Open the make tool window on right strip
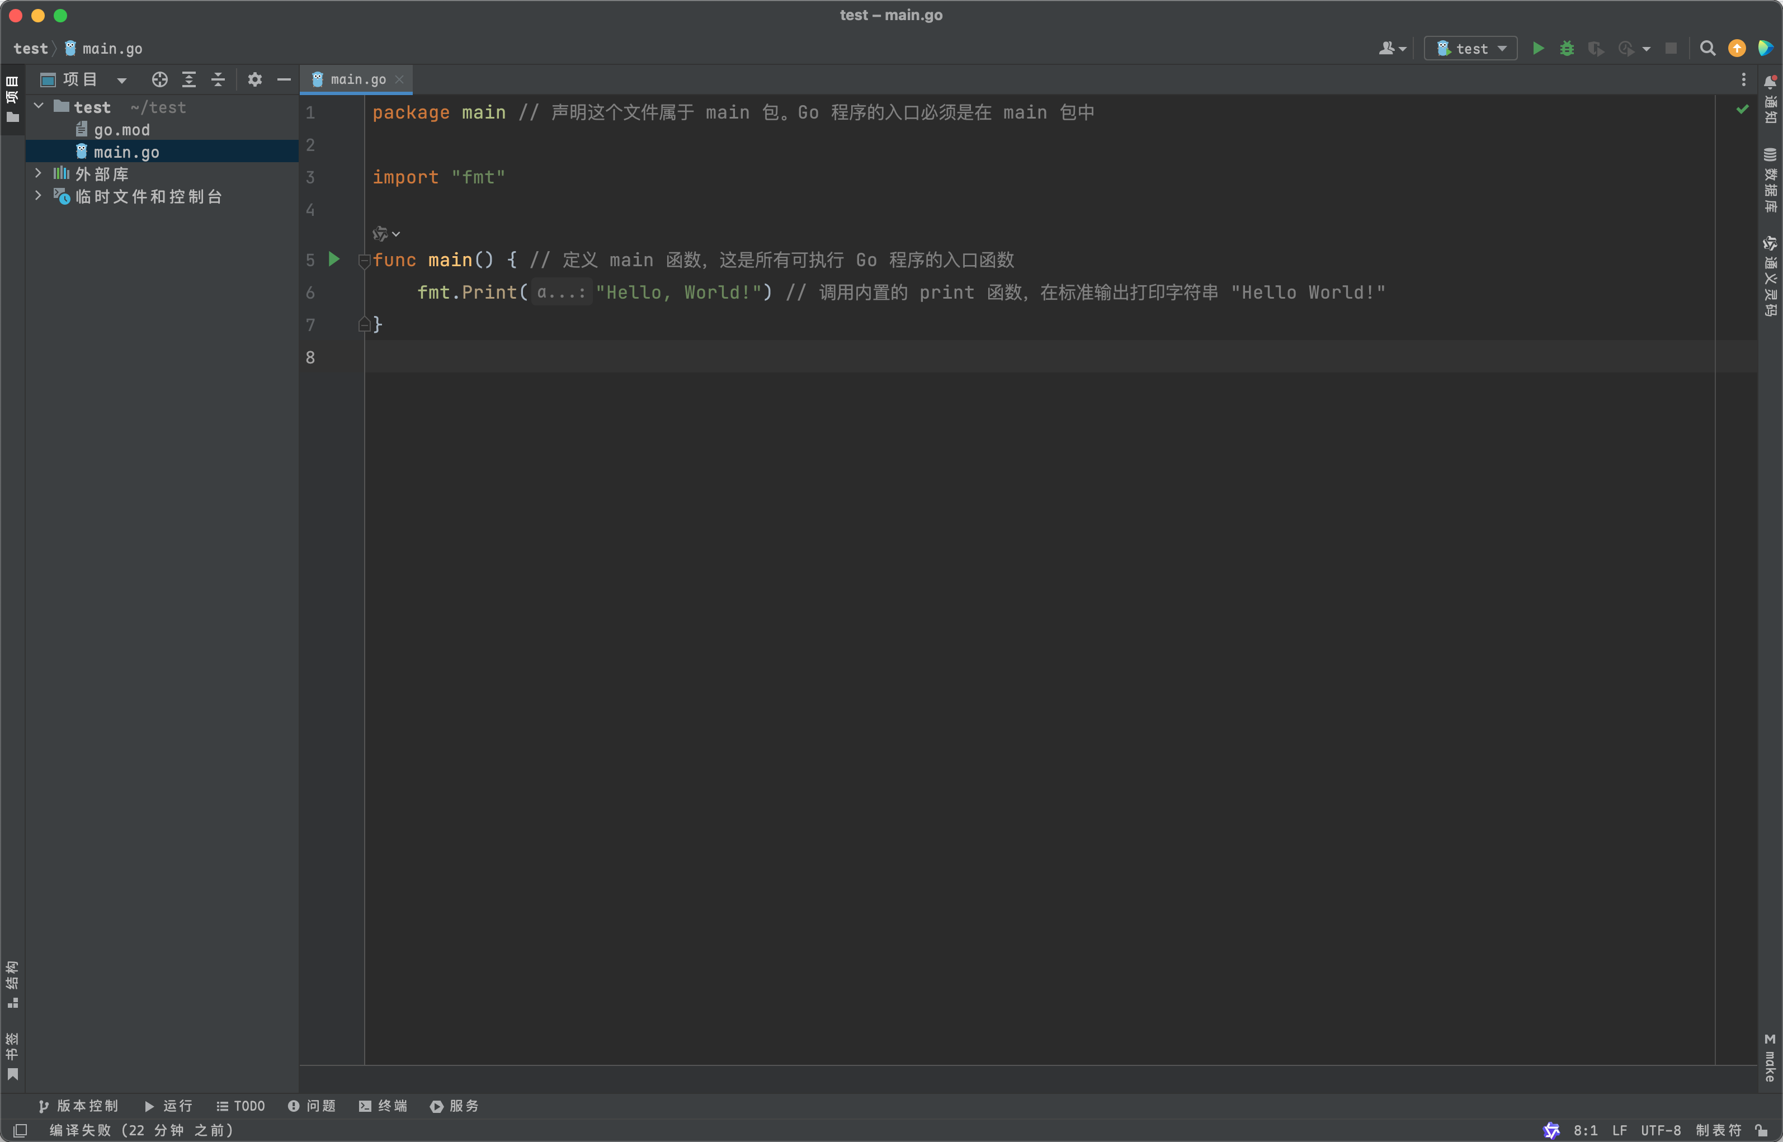Viewport: 1783px width, 1142px height. tap(1770, 1057)
